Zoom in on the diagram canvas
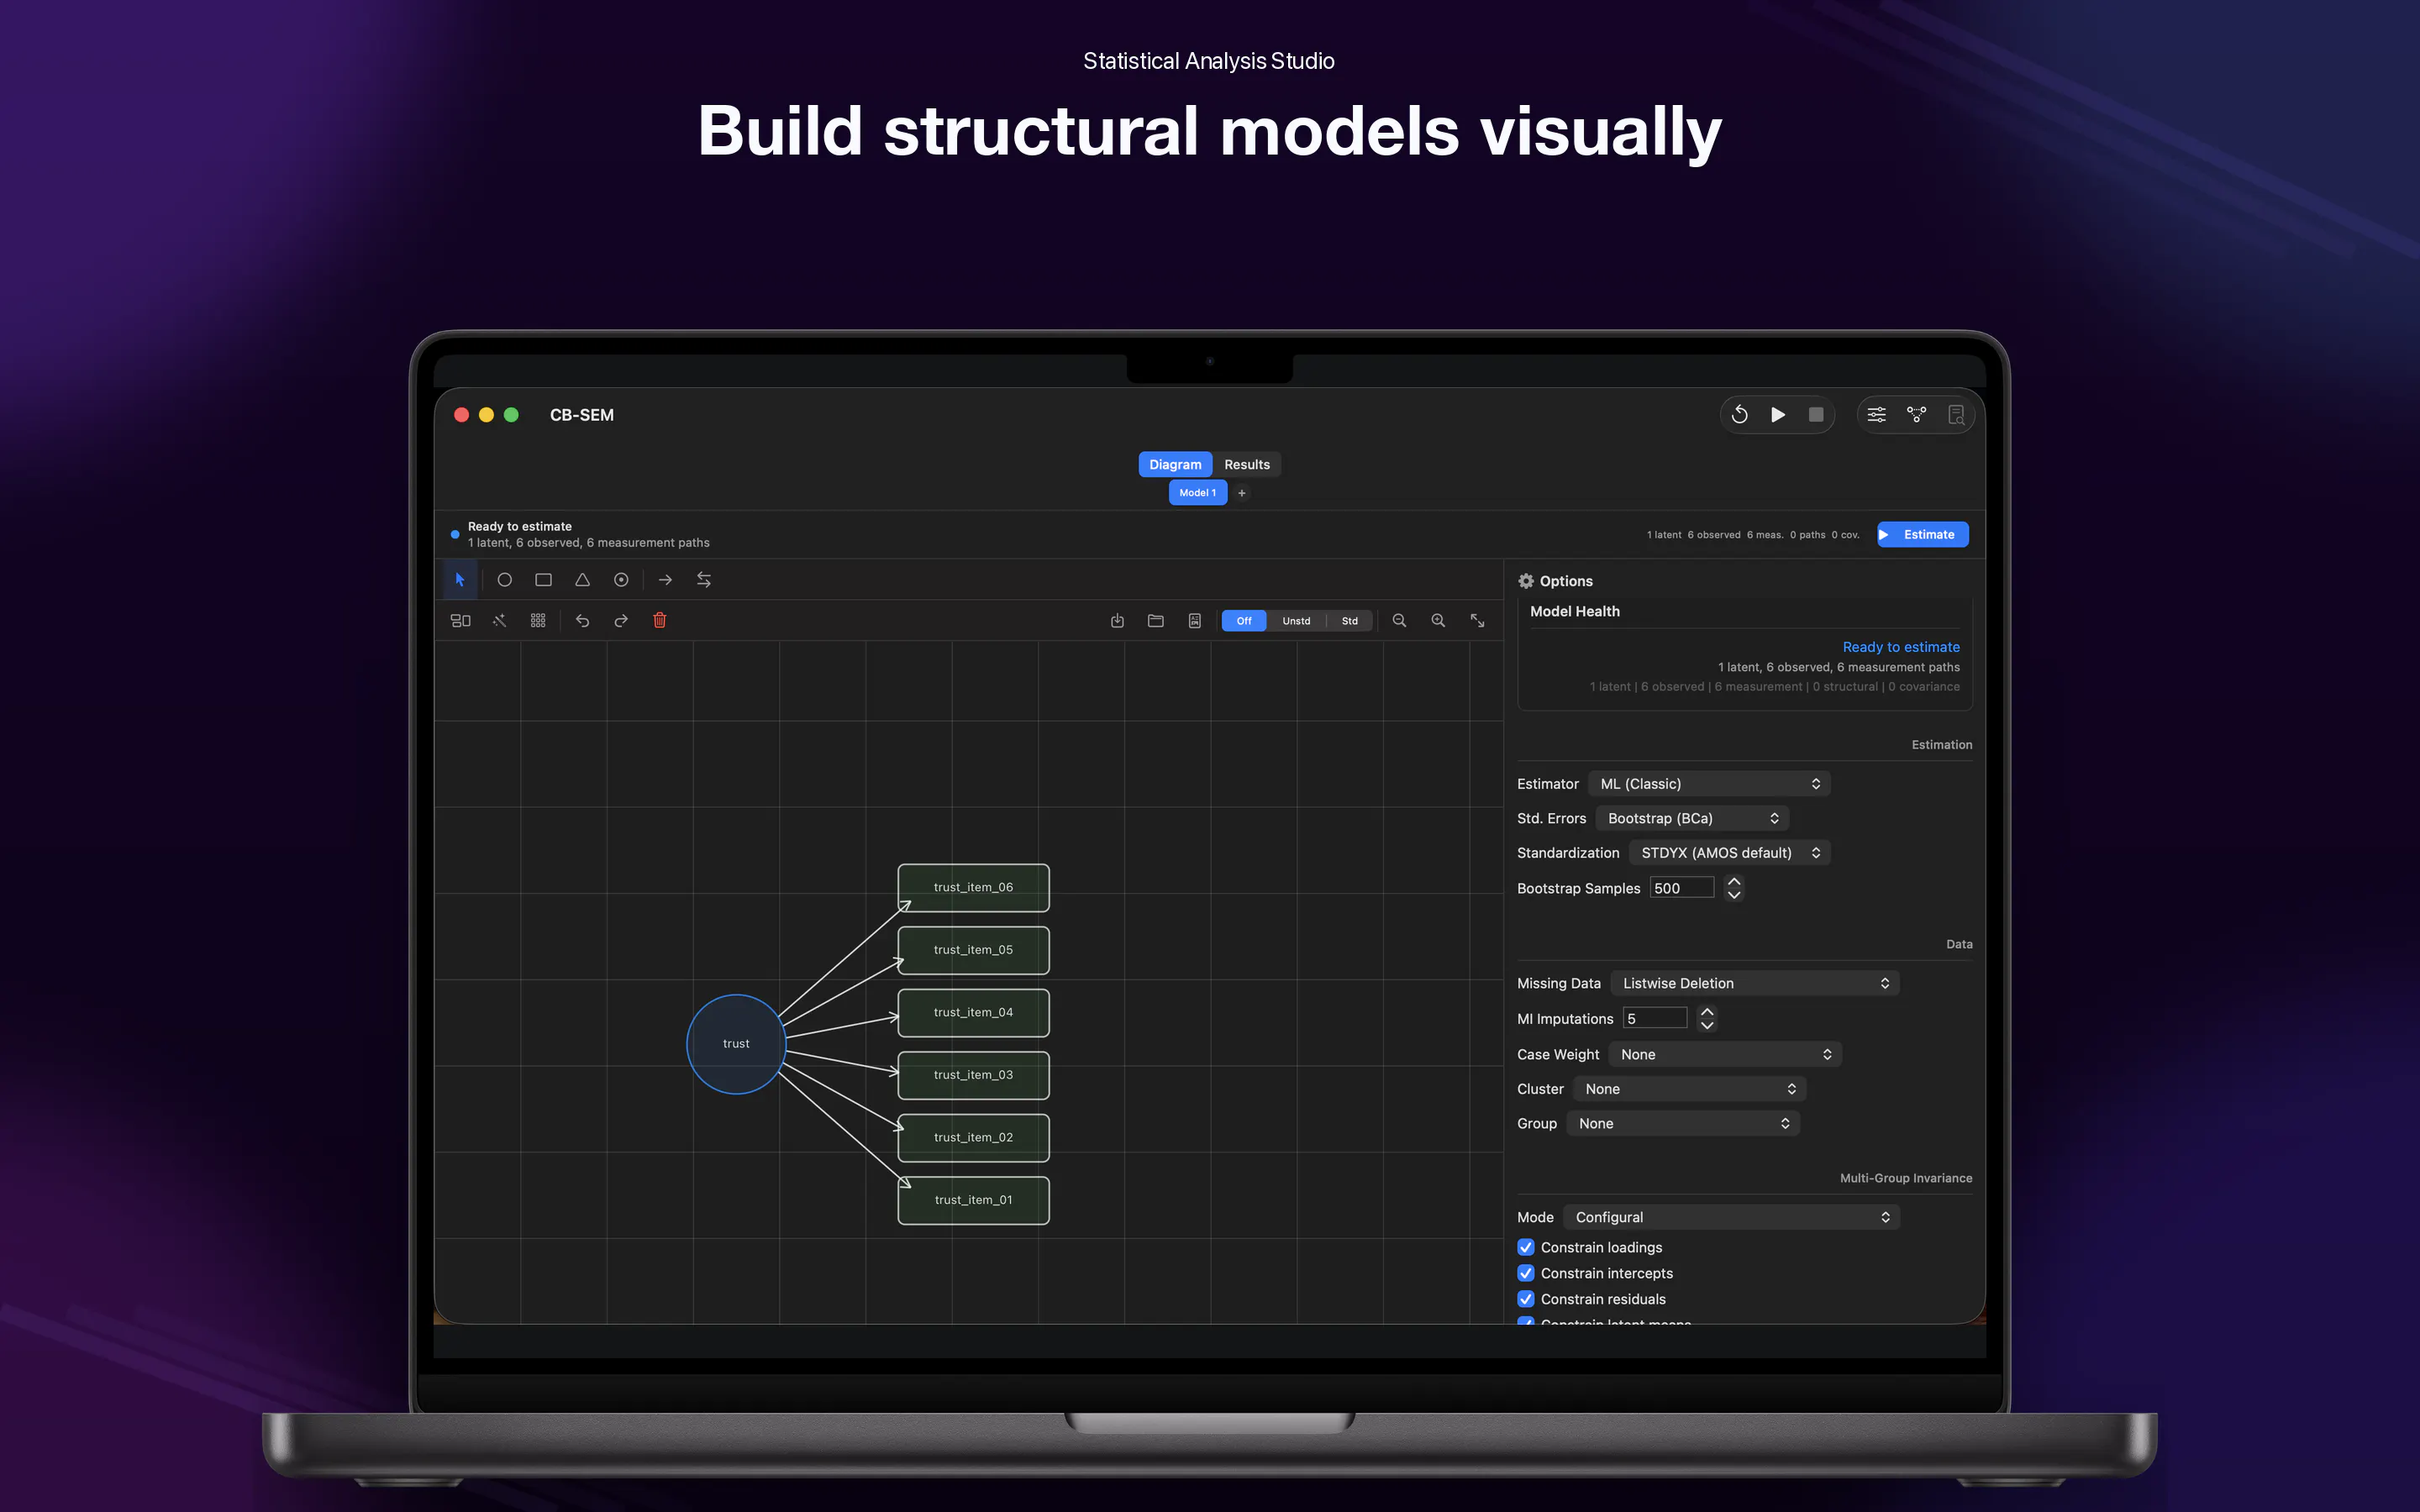The width and height of the screenshot is (2420, 1512). (1438, 621)
